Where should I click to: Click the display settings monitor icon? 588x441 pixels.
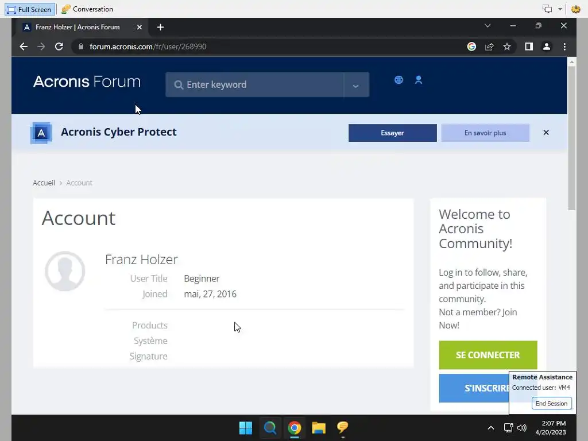(x=547, y=9)
